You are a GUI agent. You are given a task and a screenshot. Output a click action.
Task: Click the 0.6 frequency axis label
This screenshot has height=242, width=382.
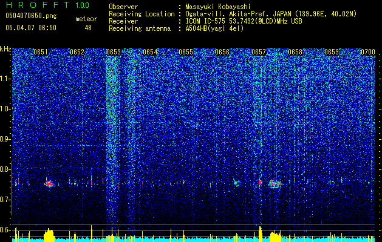5,230
